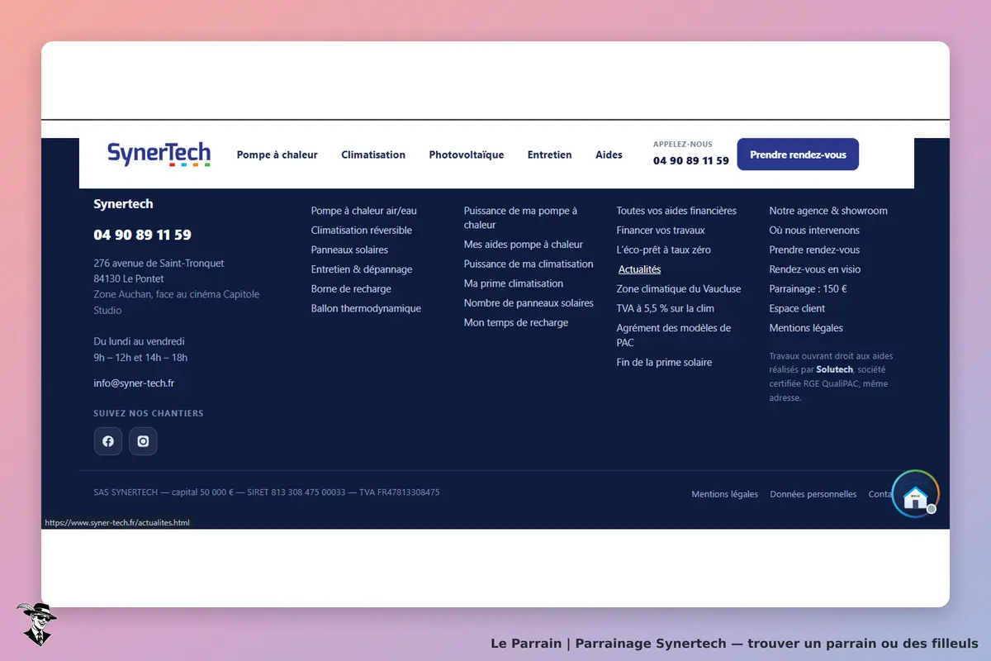
Task: Open Puissance de ma pompe à chaleur
Action: click(520, 217)
